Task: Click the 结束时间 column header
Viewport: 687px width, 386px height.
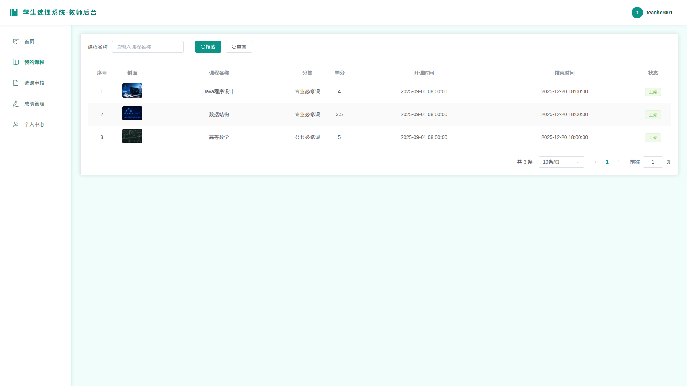Action: tap(565, 73)
